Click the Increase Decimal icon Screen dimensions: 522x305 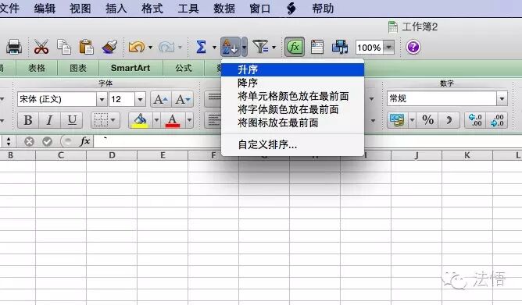475,120
